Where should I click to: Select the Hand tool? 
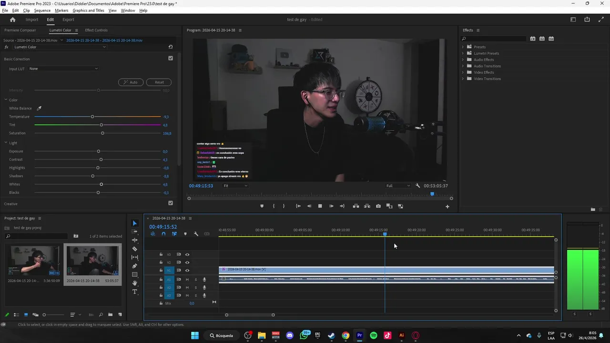pos(134,283)
